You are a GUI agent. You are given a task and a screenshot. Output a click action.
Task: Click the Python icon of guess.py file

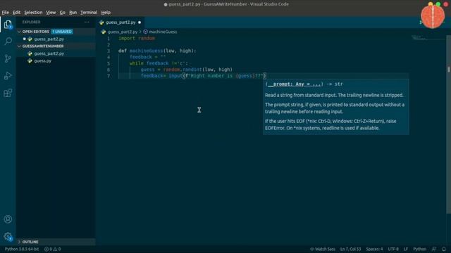click(x=30, y=61)
